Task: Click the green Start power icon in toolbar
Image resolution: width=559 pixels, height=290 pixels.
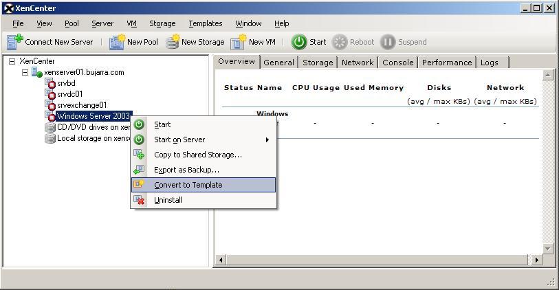Action: click(298, 42)
